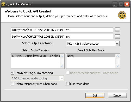Open the AAC Advanced audio coding dropdown
131x102 pixels.
tap(62, 78)
